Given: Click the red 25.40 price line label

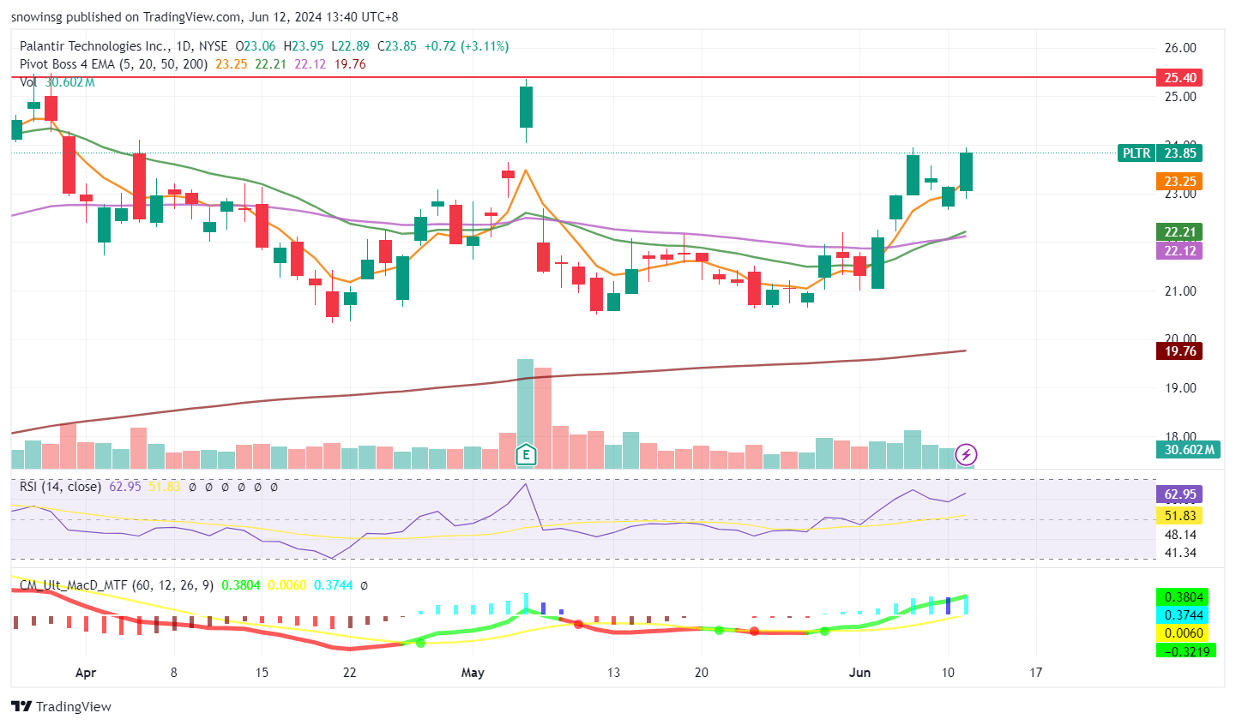Looking at the screenshot, I should coord(1180,78).
